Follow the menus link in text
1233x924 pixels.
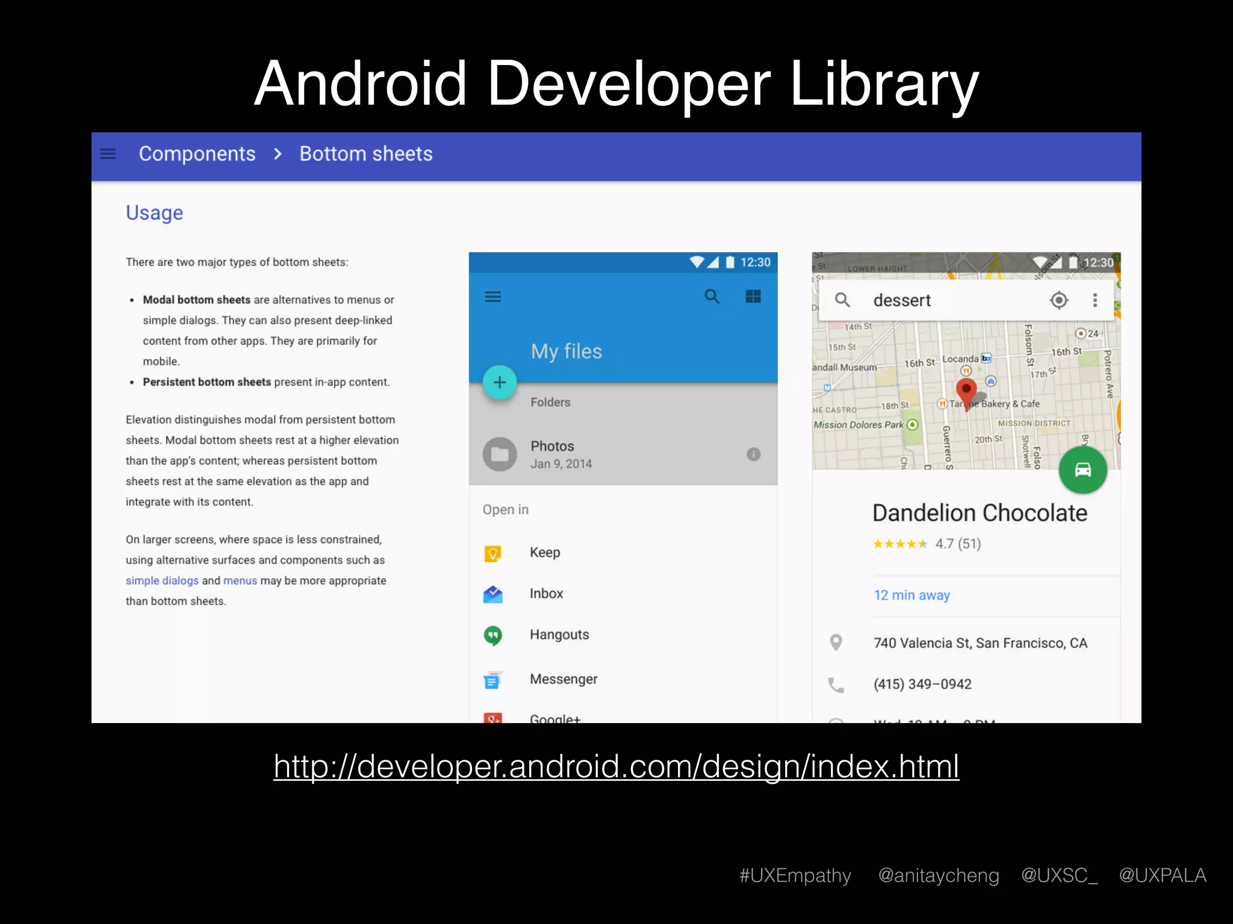240,581
